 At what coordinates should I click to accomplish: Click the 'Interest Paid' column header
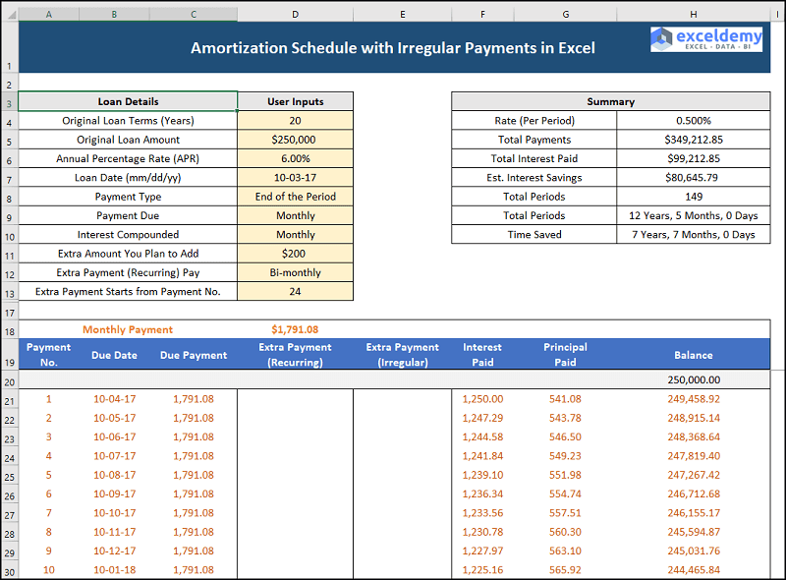482,355
